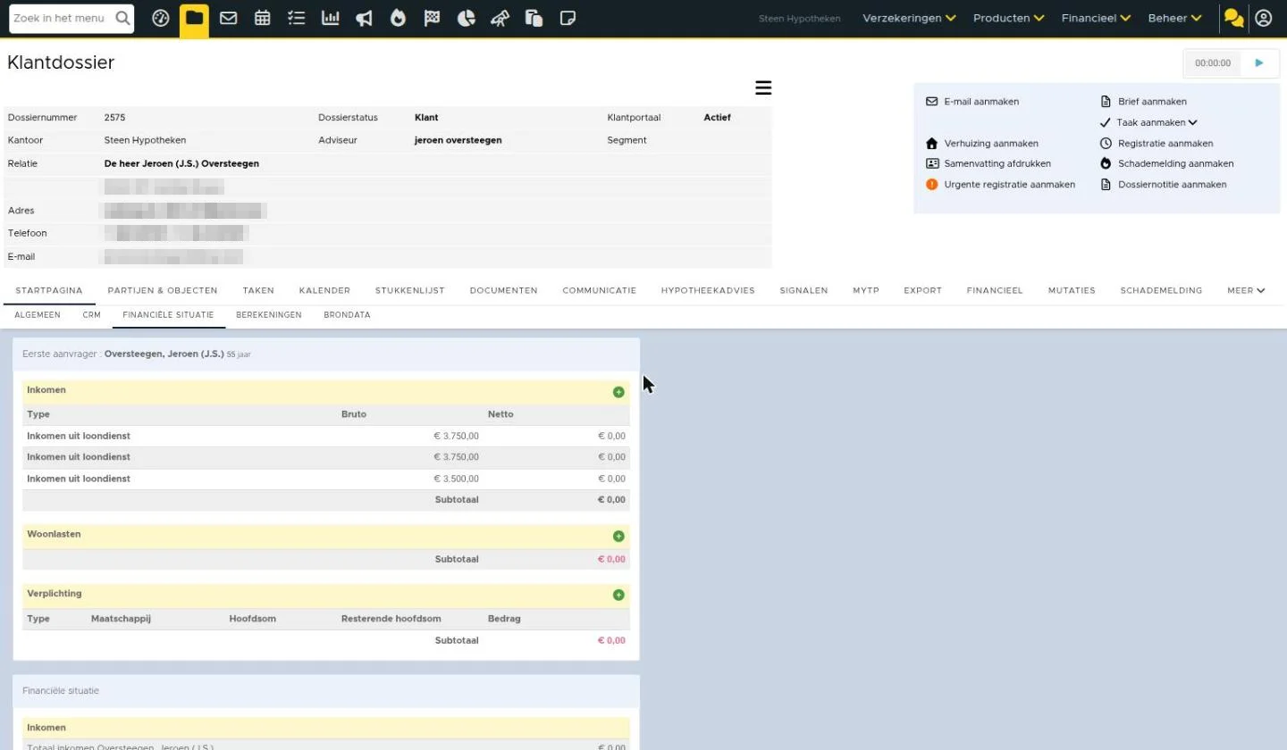
Task: Click the telescope icon
Action: [x=500, y=18]
